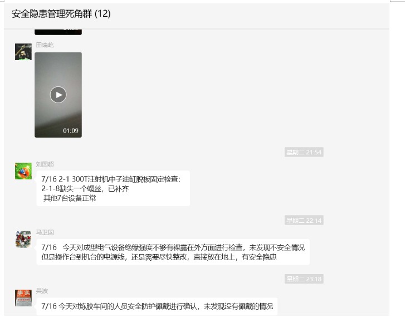Play the 01:09 video message

58,95
